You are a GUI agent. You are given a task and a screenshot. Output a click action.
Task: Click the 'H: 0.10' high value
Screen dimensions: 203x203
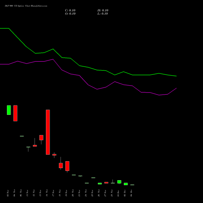[103, 11]
